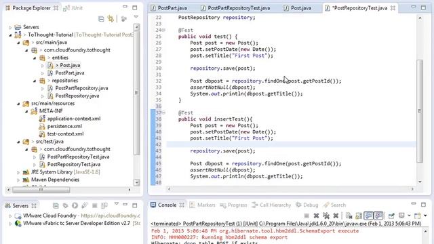Start the server in debug mode
Viewport: 434px width, 244px height.
66,205
